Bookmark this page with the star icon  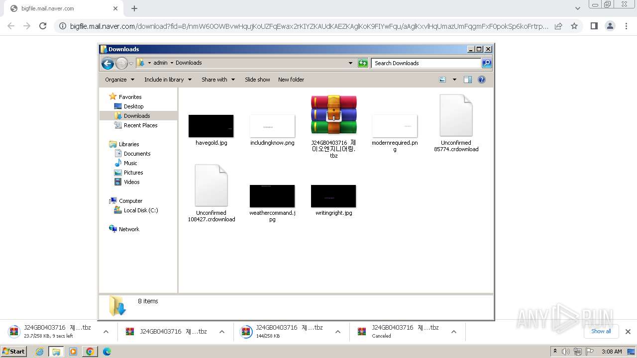[574, 26]
